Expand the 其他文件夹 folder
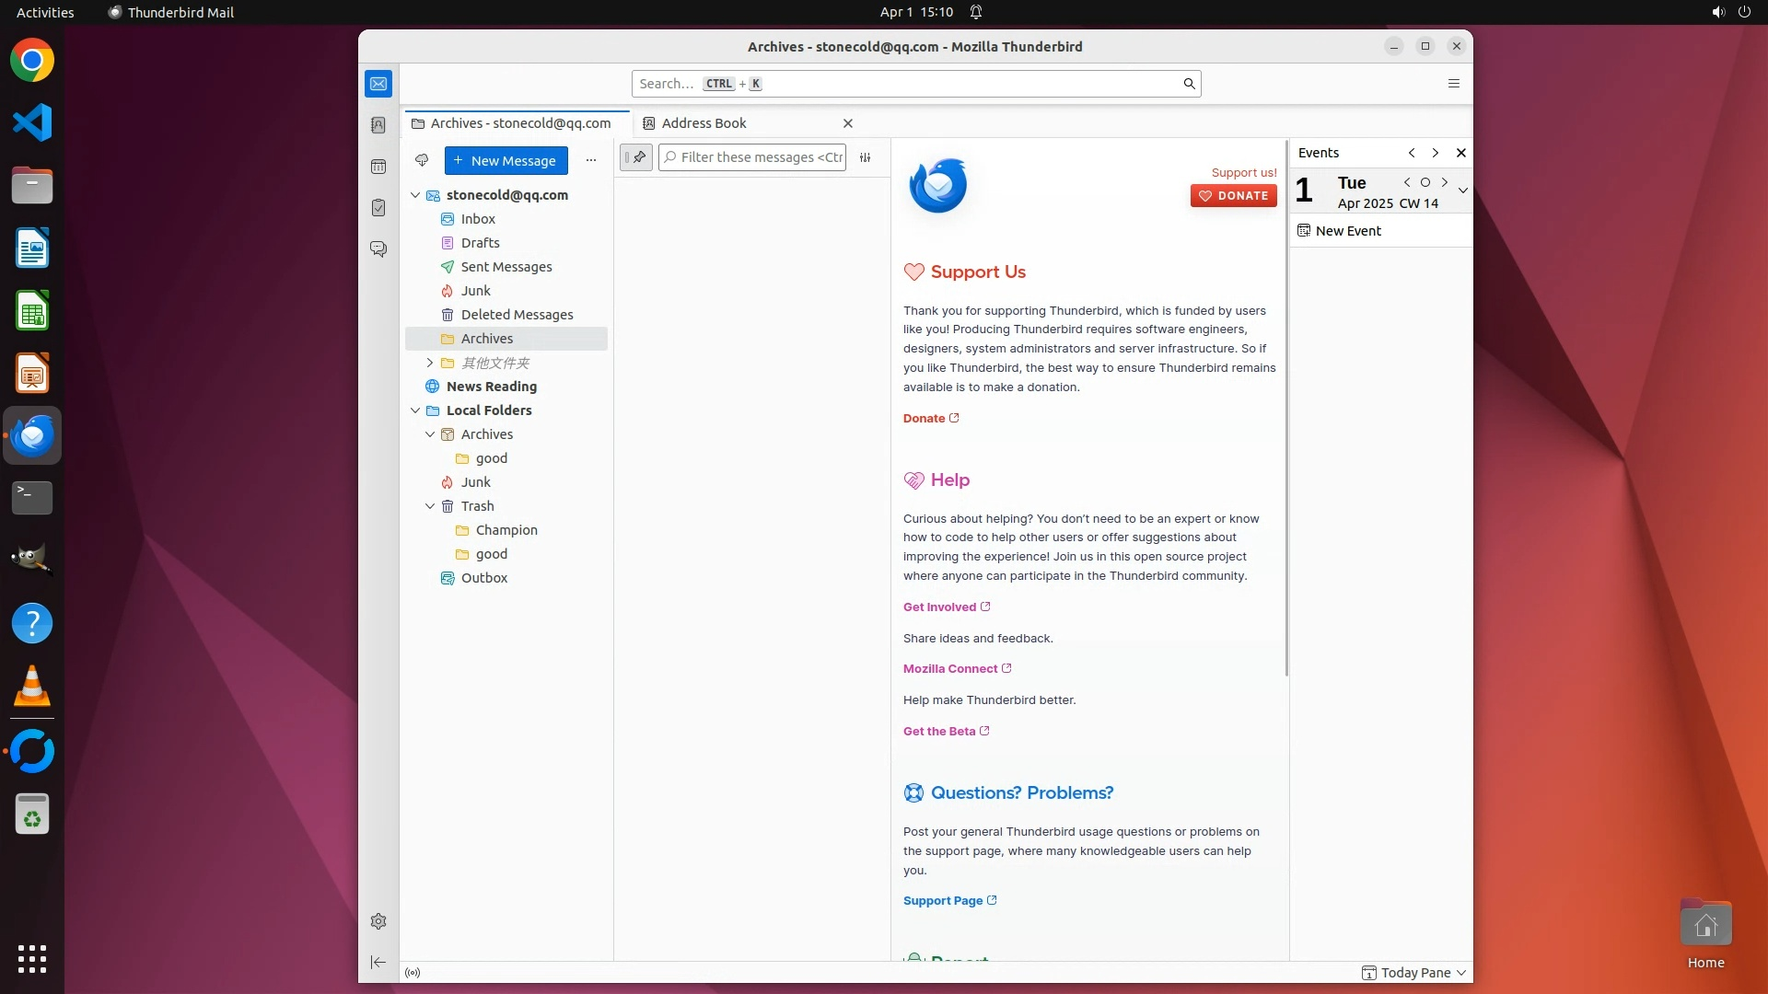Viewport: 1768px width, 994px height. (x=430, y=363)
